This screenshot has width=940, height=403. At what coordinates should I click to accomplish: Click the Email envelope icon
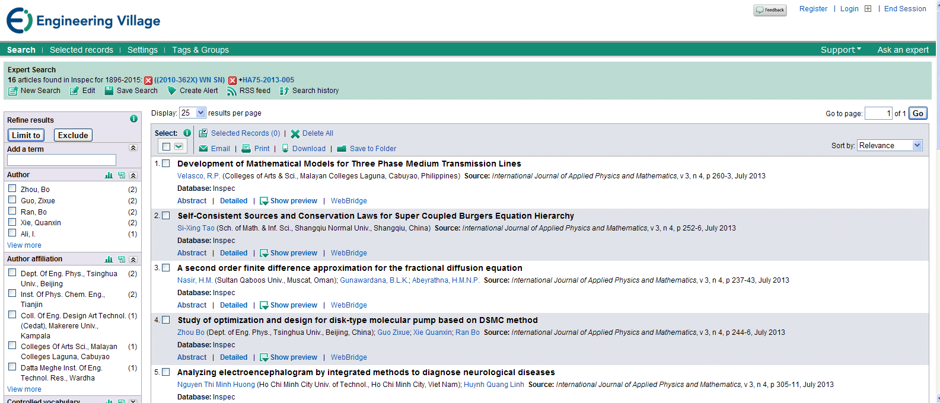point(203,149)
